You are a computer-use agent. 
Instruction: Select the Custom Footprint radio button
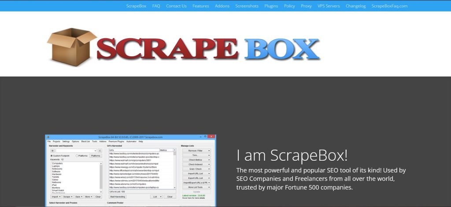click(x=52, y=156)
